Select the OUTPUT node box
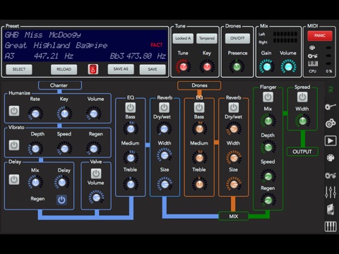Image resolution: width=339 pixels, height=254 pixels. point(302,152)
